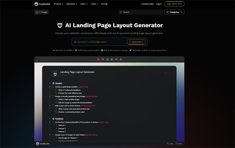Viewport: 235px width, 148px height.
Task: Select the red list view icon
Action: click(x=98, y=60)
